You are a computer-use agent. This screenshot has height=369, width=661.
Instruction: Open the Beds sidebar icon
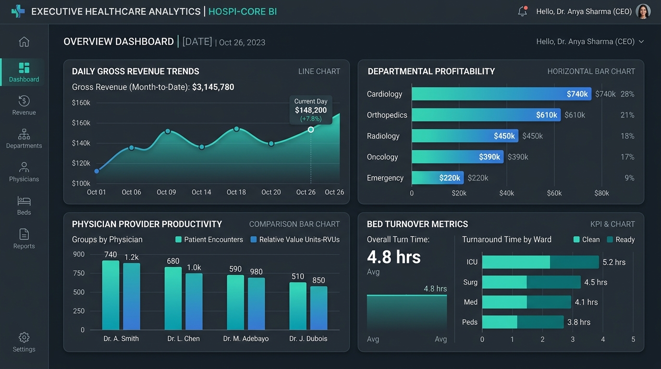tap(24, 200)
